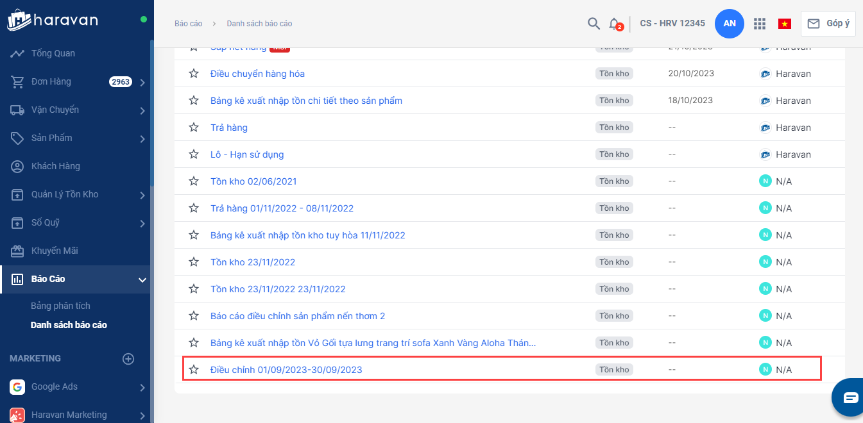The height and width of the screenshot is (423, 863).
Task: Open the apps grid launcher
Action: 760,24
